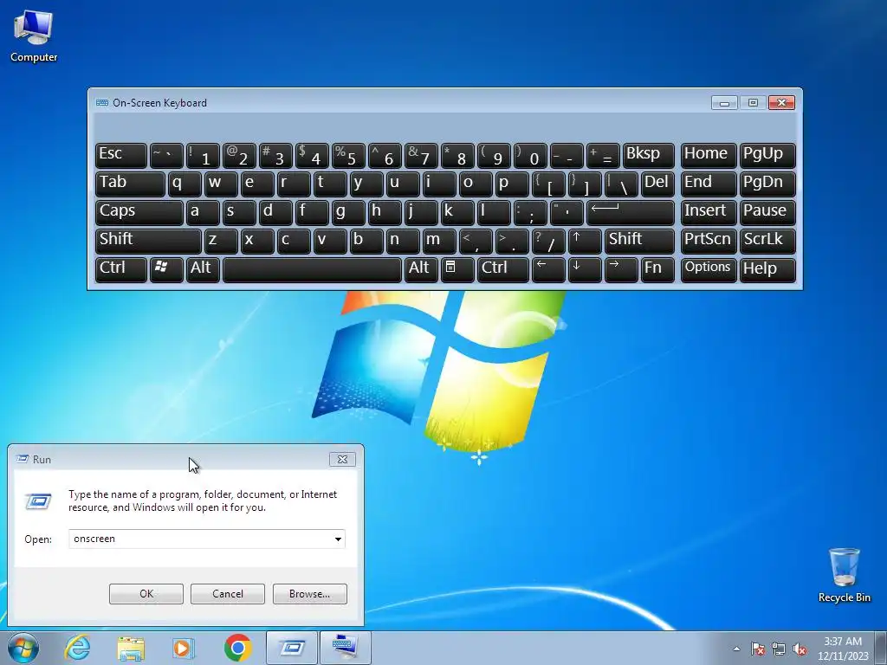The image size is (887, 665).
Task: Open the Computer desktop icon
Action: (x=34, y=36)
